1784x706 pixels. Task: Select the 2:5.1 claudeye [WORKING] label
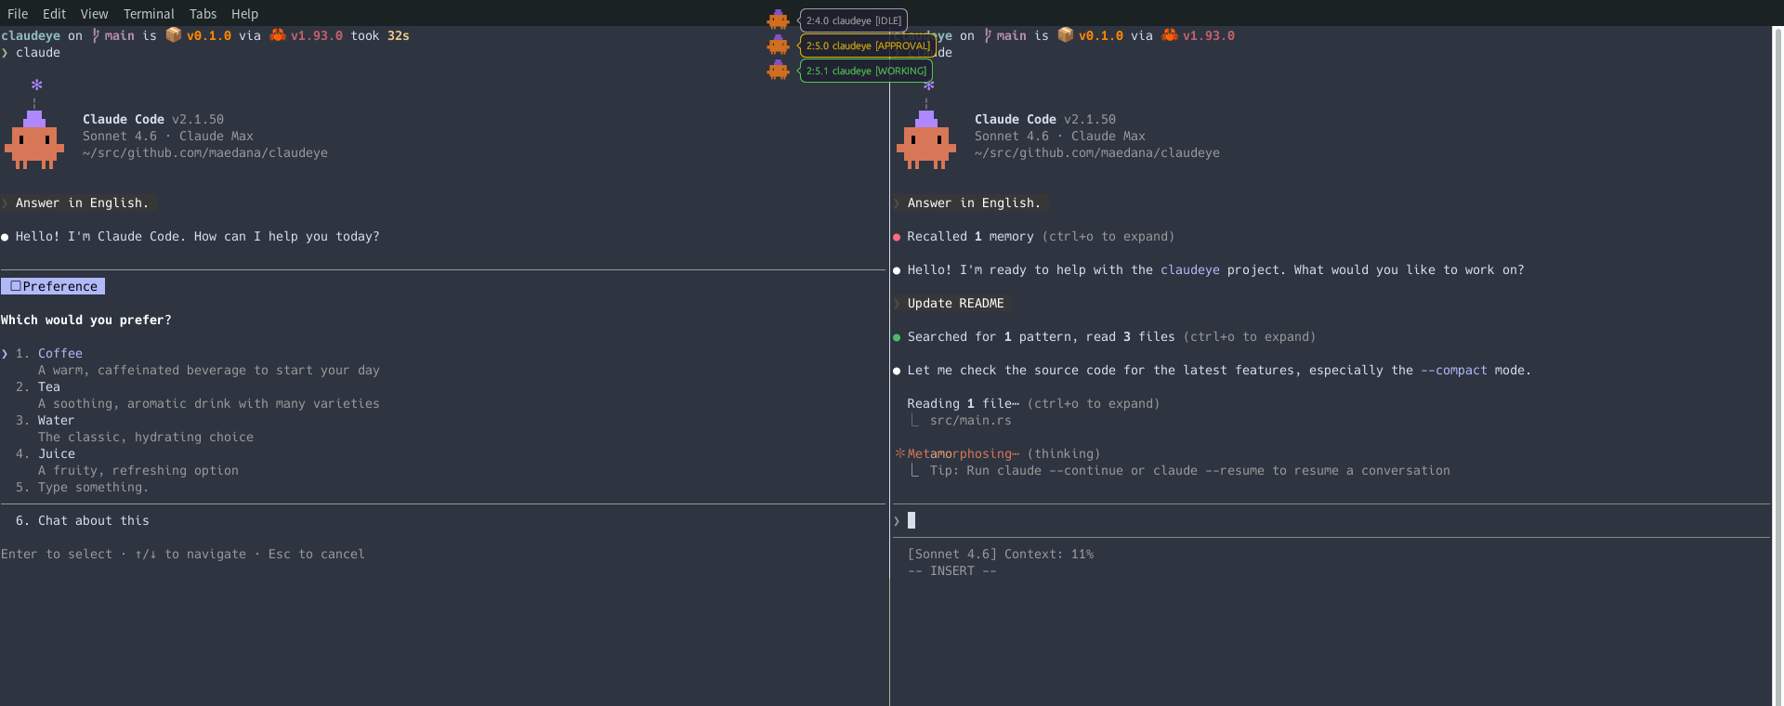point(866,71)
